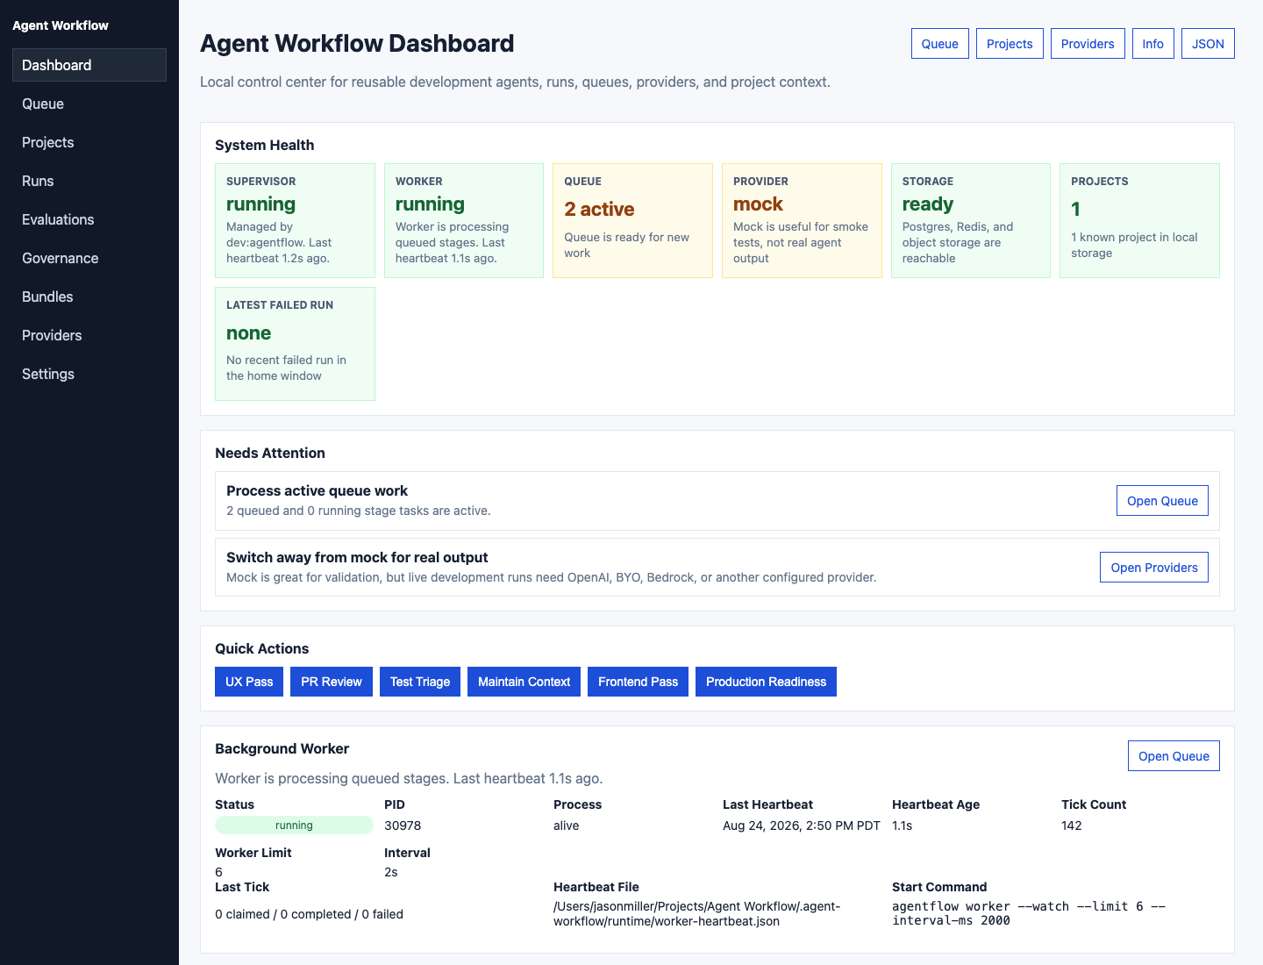Click the Queue button in the page header

(940, 44)
